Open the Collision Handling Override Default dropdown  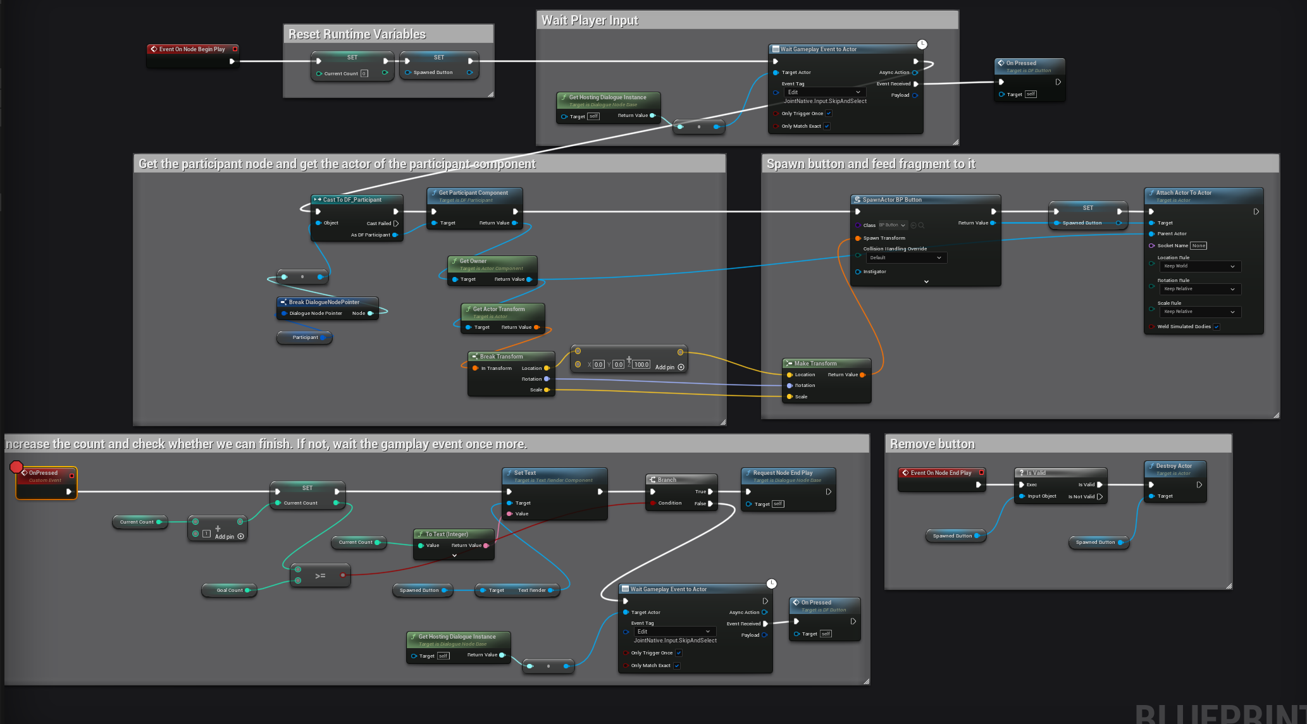click(x=905, y=258)
